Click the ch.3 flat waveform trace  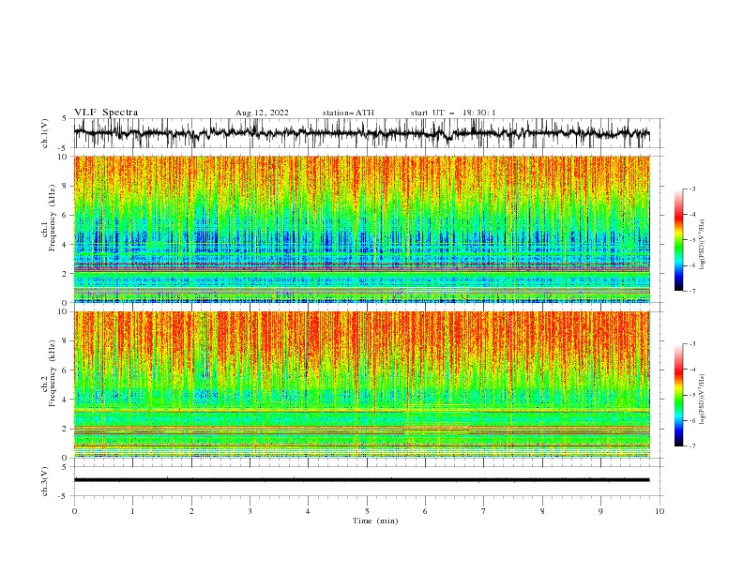coord(361,480)
